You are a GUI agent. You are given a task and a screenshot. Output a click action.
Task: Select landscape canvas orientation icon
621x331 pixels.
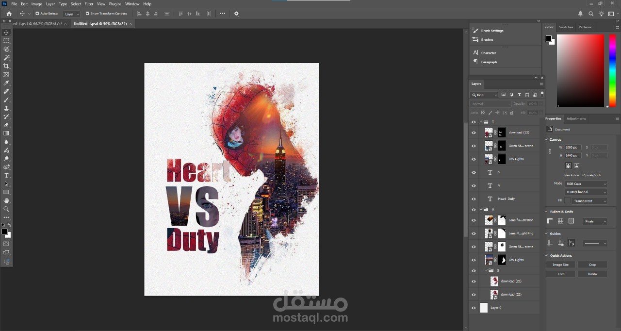(577, 165)
